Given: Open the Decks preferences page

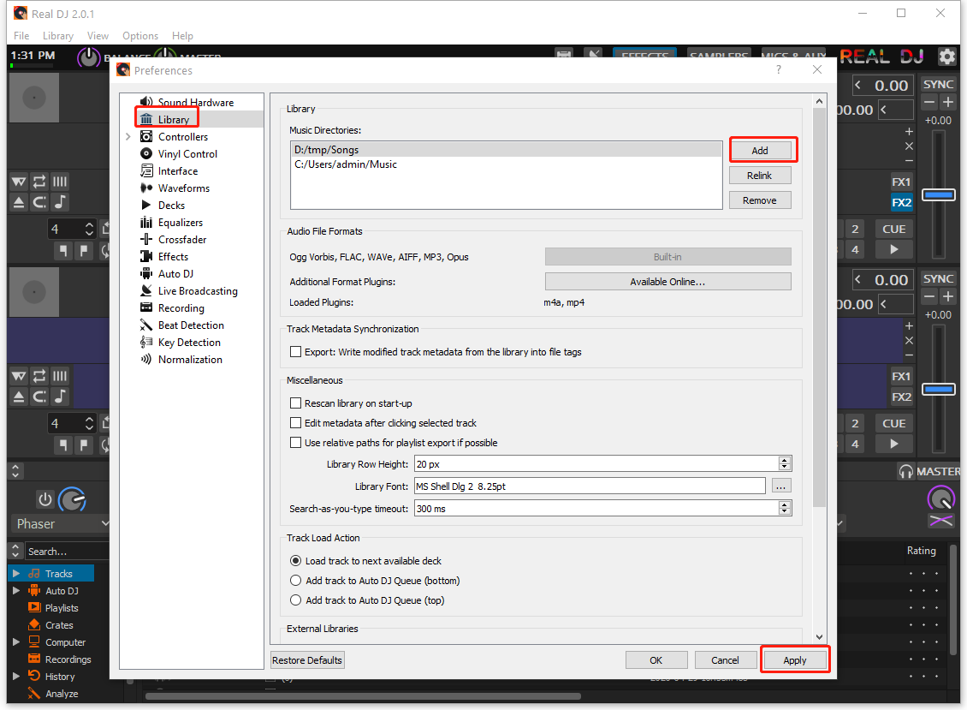Looking at the screenshot, I should (170, 205).
